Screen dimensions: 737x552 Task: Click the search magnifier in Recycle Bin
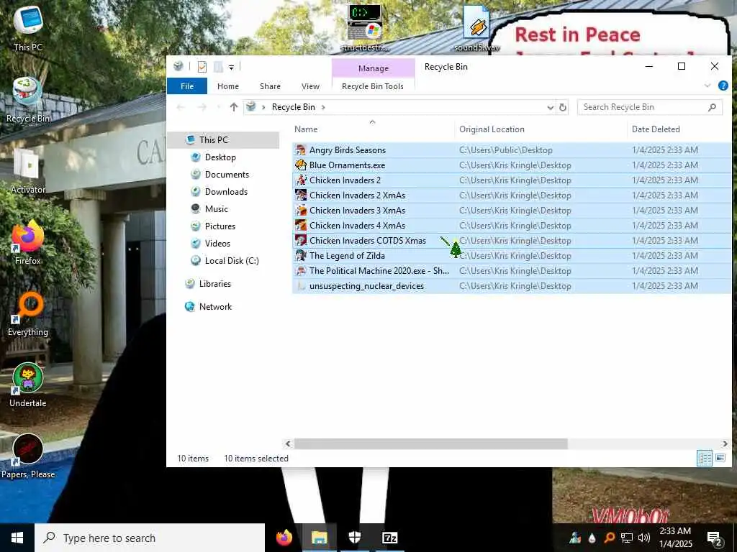712,107
